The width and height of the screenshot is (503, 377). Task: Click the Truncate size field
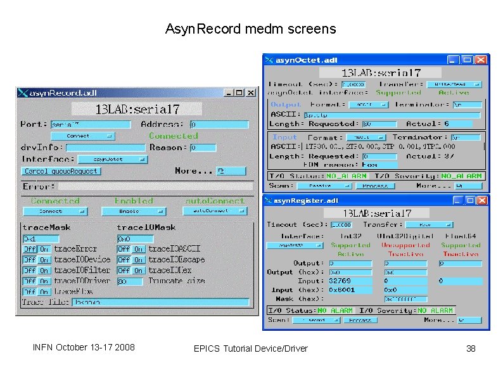130,281
